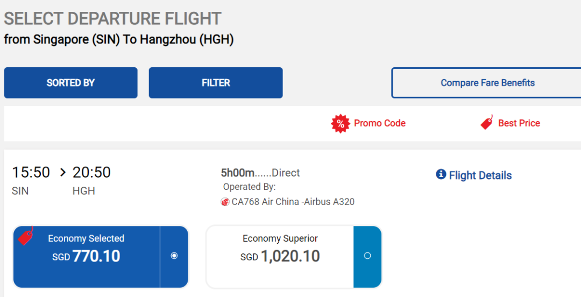Select the Economy Selected radio button
This screenshot has width=581, height=297.
click(174, 256)
